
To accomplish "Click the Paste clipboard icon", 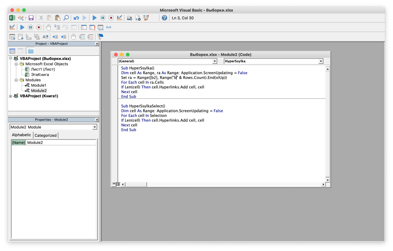I will point(58,18).
